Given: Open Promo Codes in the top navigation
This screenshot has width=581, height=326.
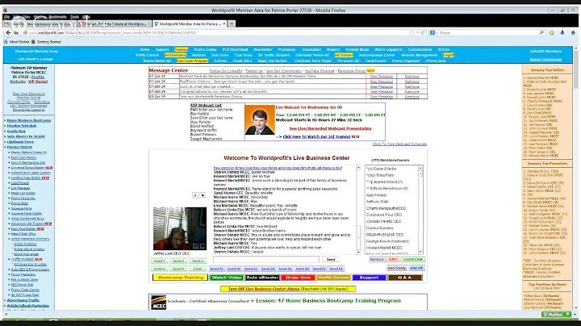Looking at the screenshot, I should coord(205,50).
